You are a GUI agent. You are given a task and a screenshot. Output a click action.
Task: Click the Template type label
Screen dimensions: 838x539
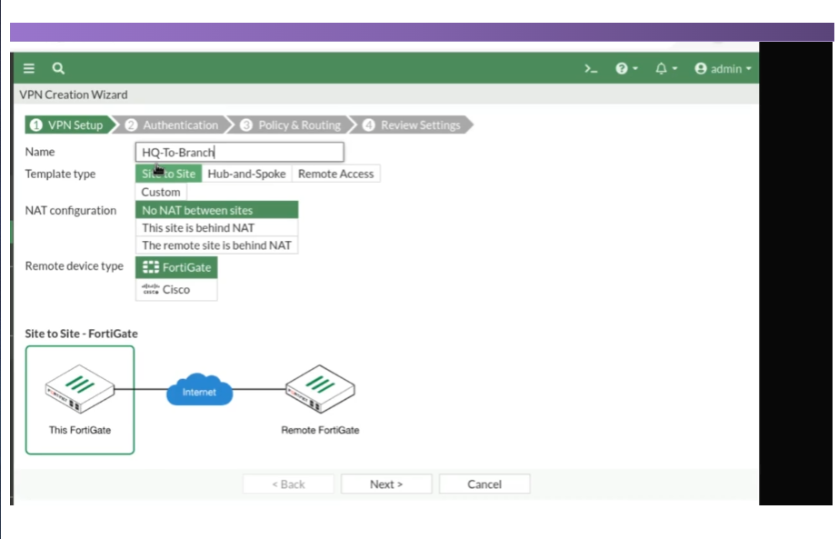pyautogui.click(x=60, y=174)
